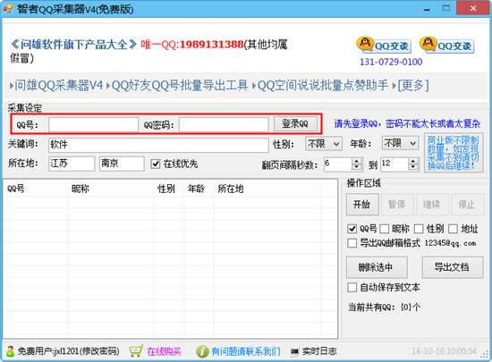Click the 当前共有QQ: {0}个 counter text
This screenshot has height=362, width=492.
[385, 307]
